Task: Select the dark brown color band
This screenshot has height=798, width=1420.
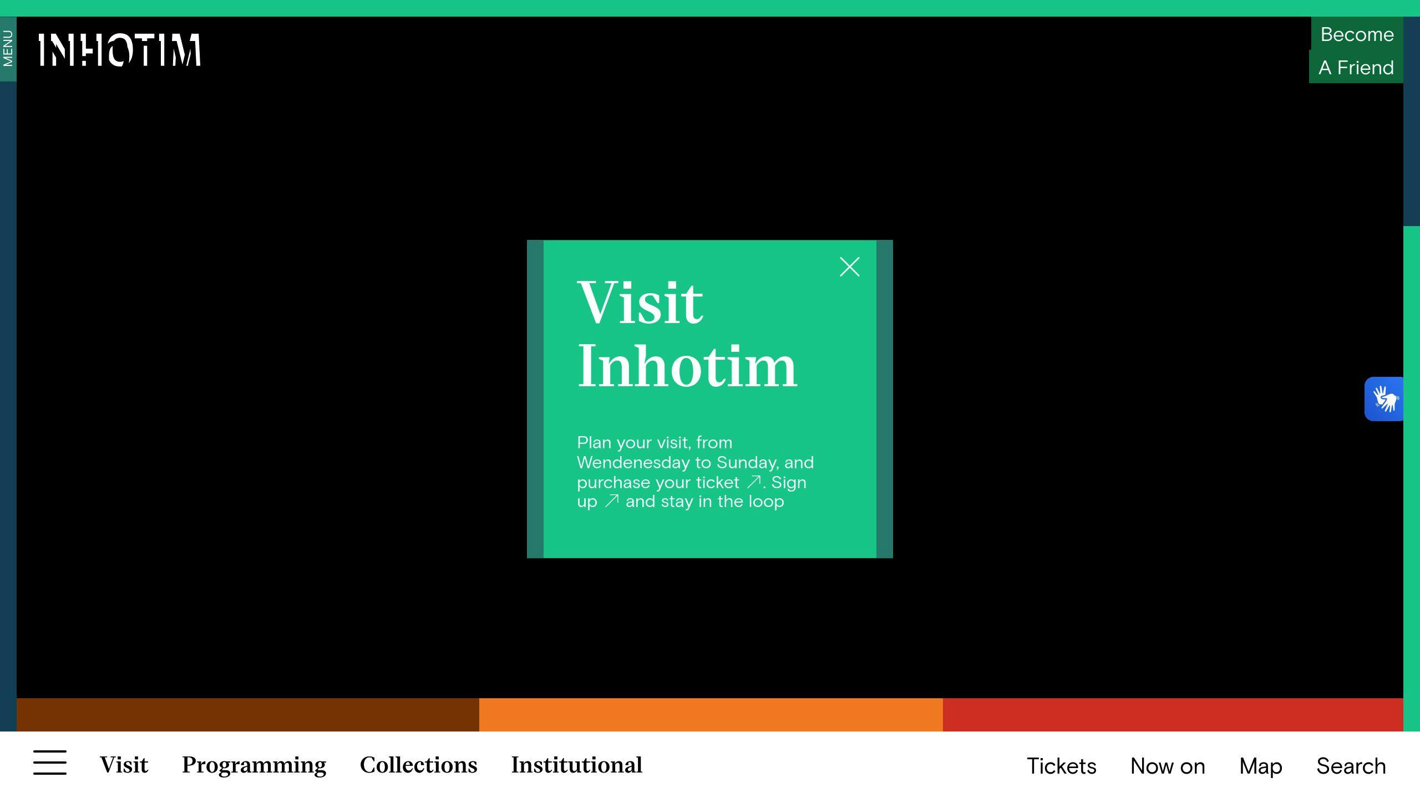Action: click(x=248, y=715)
